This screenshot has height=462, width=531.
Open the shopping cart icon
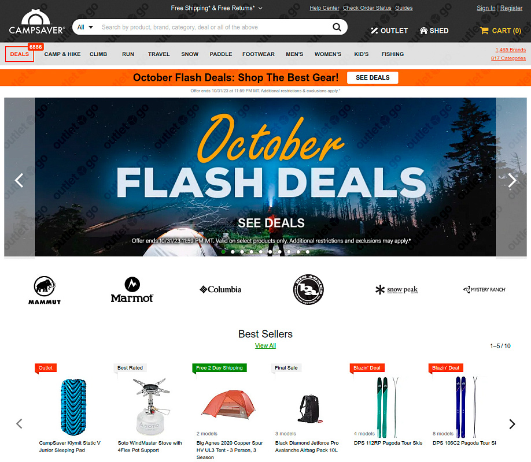click(x=484, y=31)
